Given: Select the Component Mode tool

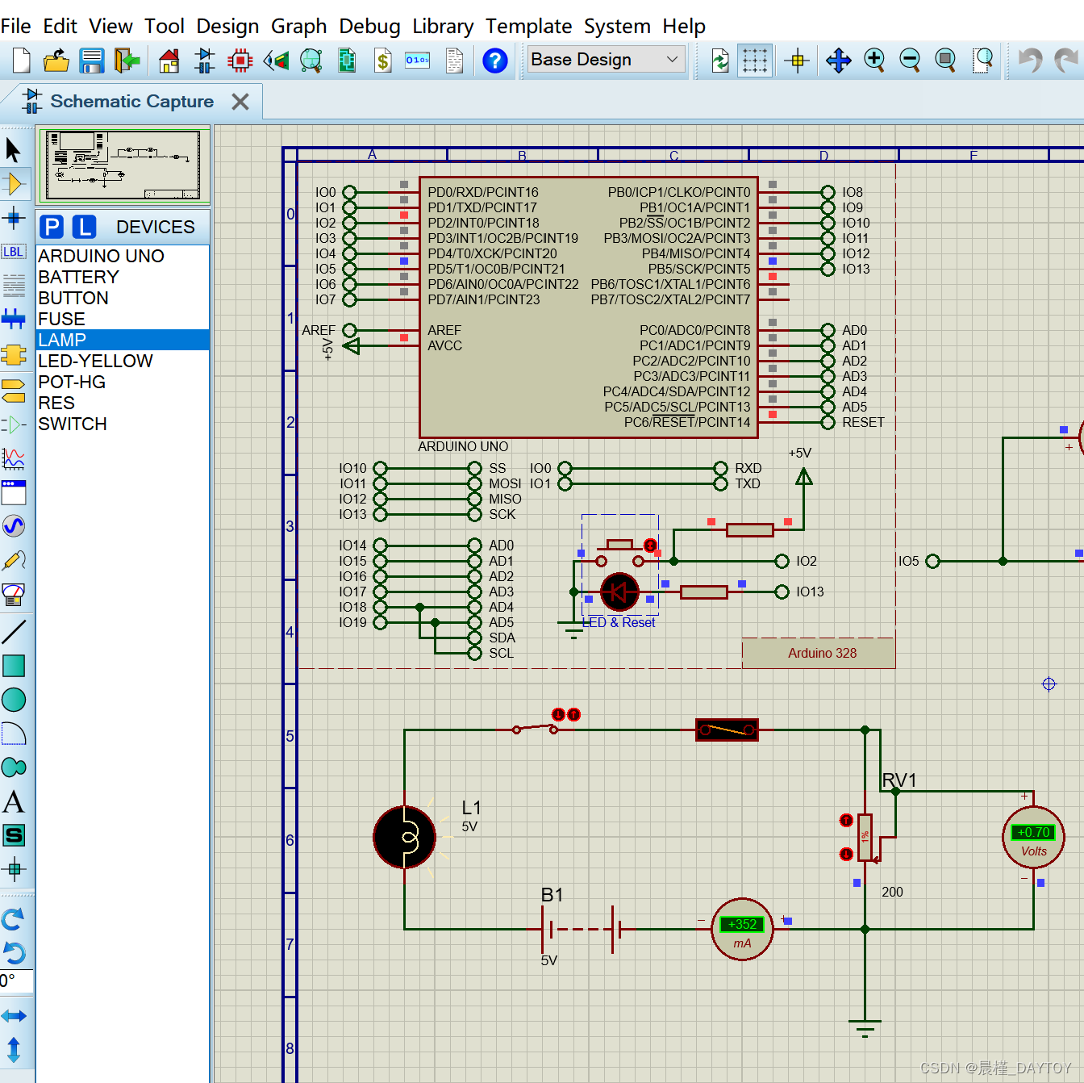Looking at the screenshot, I should click(14, 184).
